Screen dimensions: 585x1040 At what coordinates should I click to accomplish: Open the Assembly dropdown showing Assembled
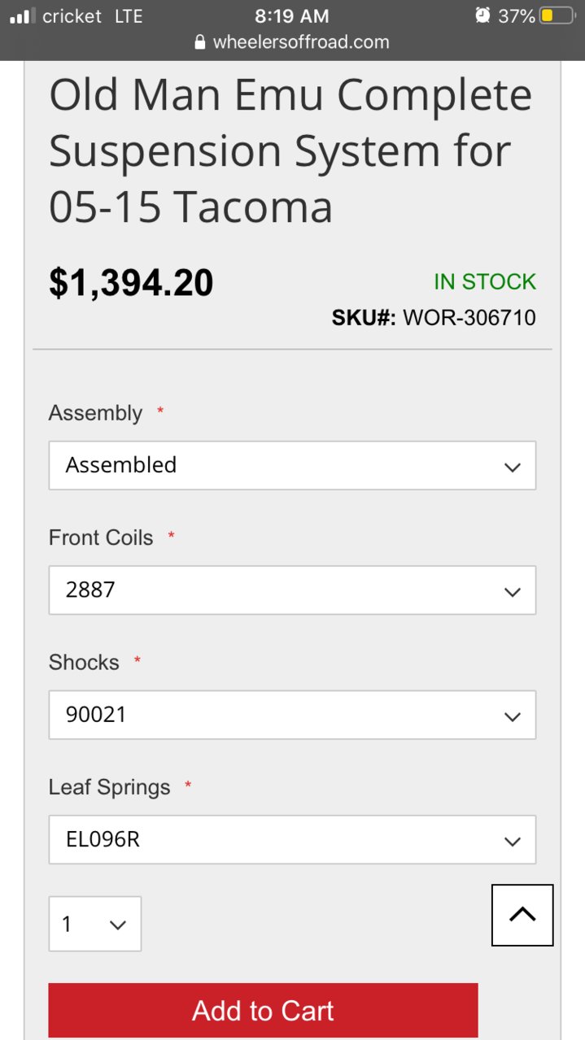292,465
